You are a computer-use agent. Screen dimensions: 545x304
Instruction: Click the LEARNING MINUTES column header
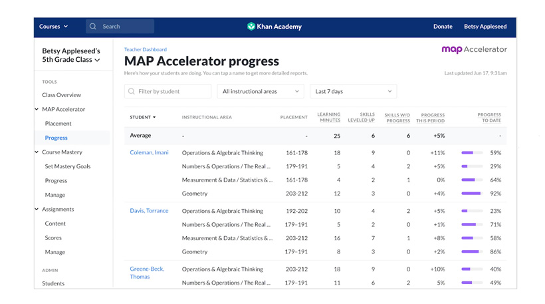329,117
